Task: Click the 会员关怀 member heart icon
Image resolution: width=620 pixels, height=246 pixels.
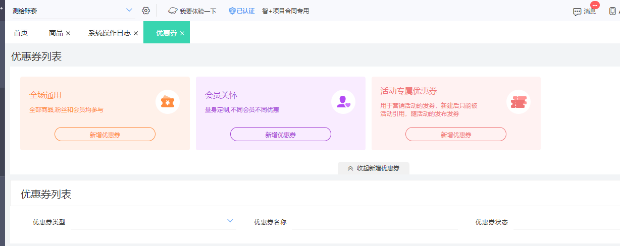Action: [x=343, y=102]
